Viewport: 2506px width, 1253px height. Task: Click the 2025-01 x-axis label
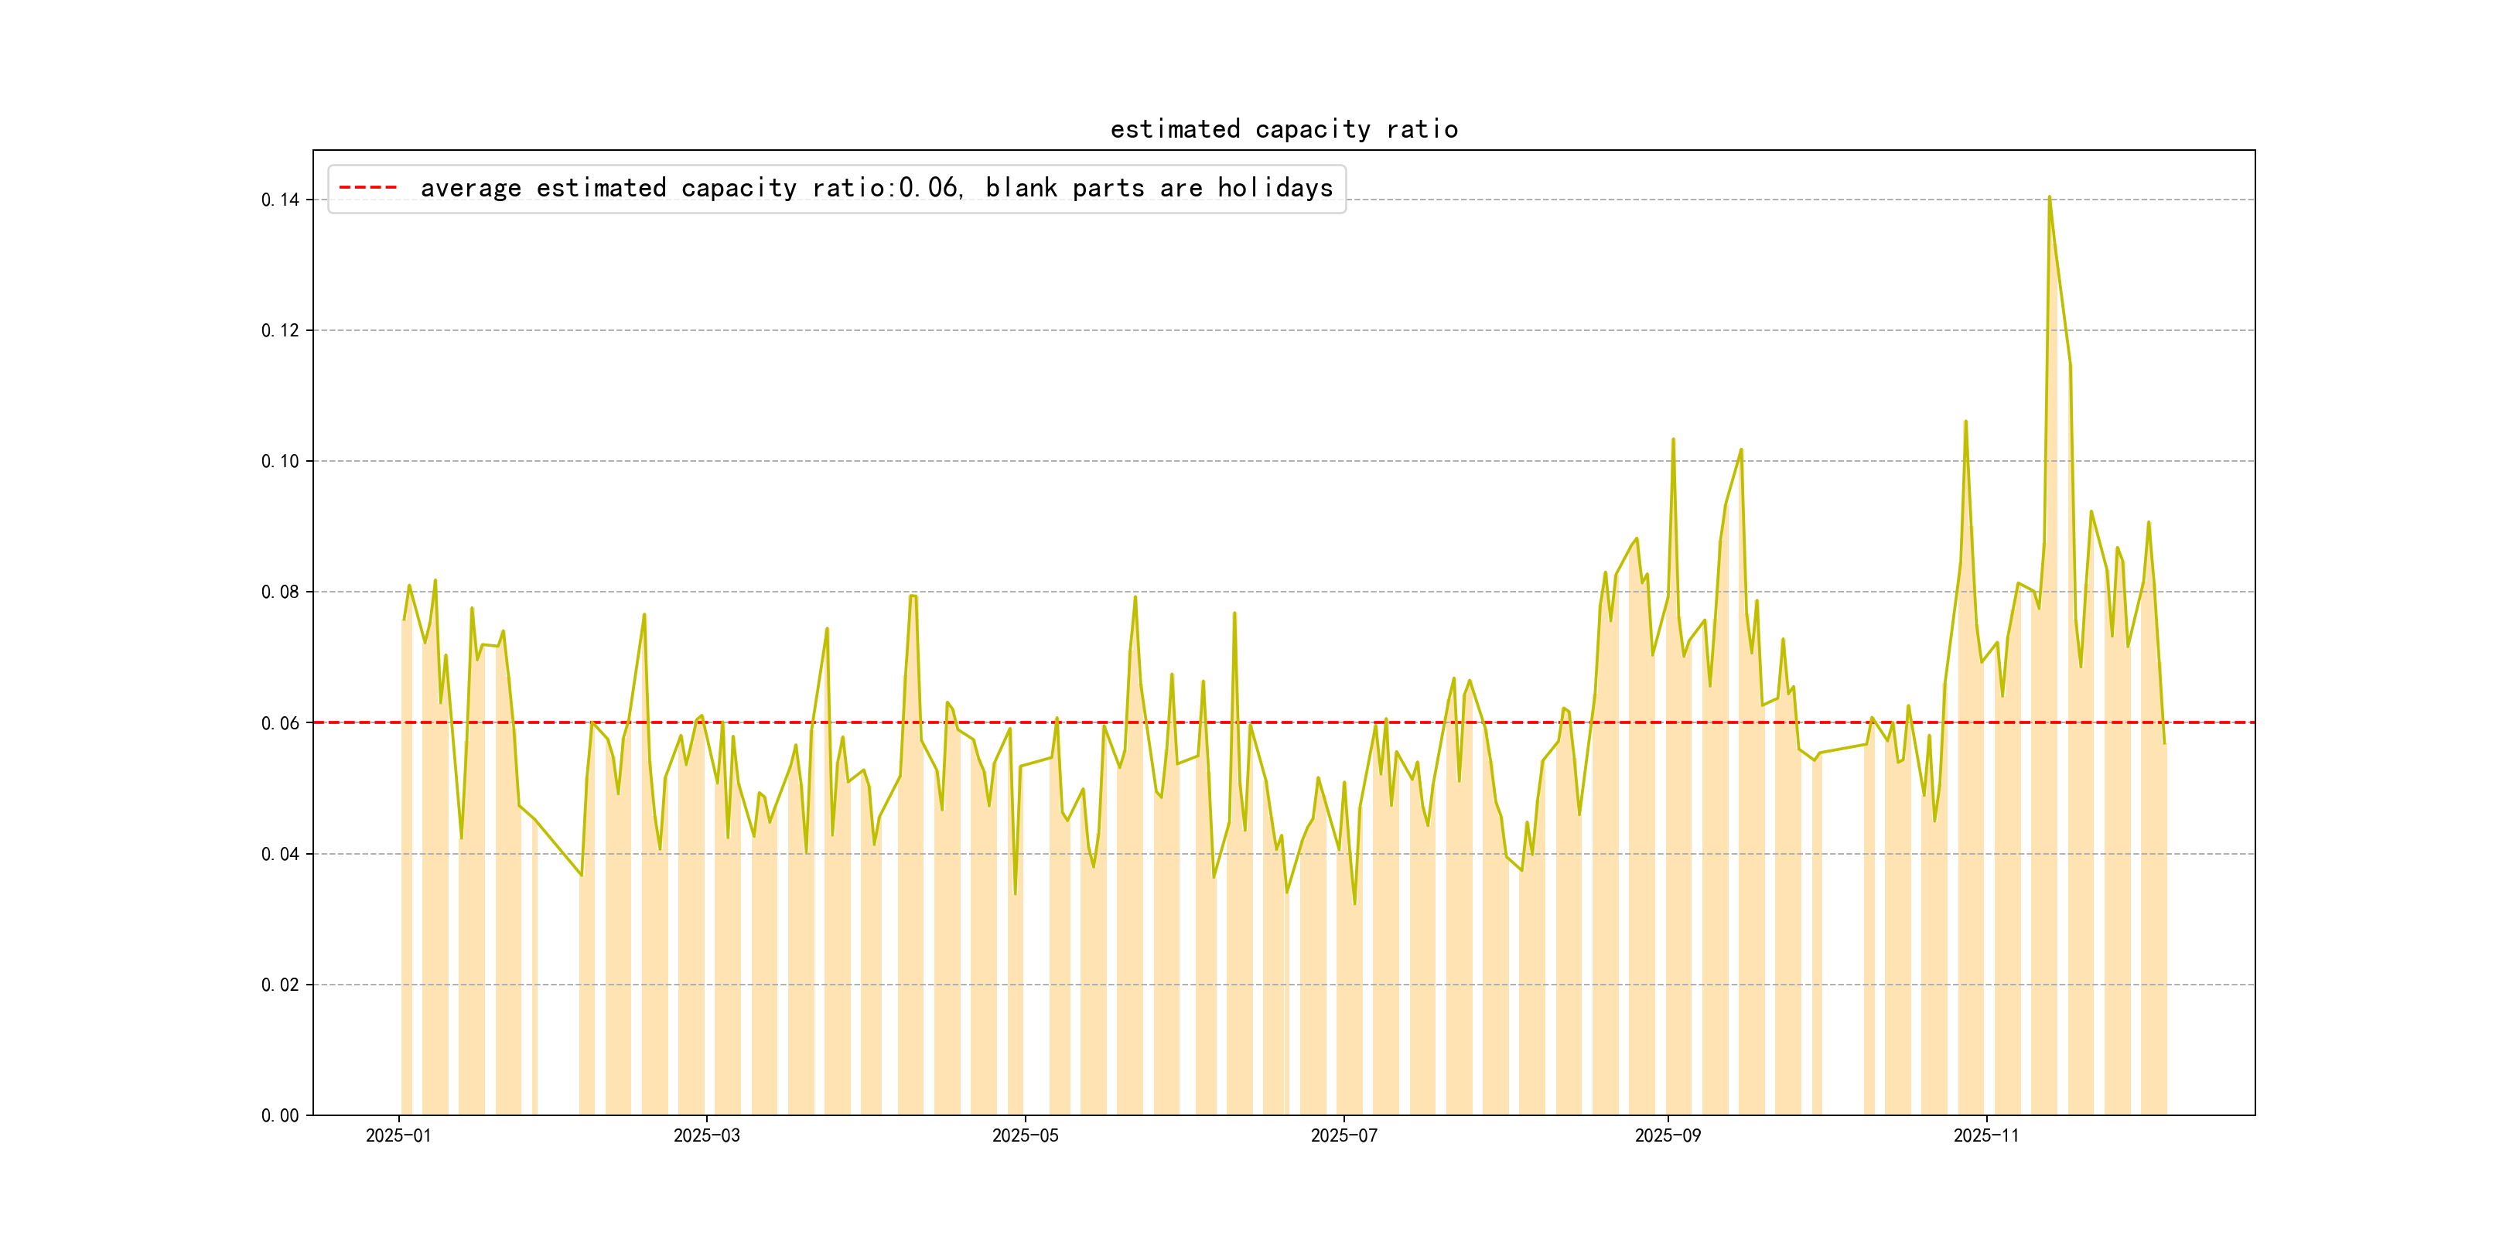point(398,1135)
